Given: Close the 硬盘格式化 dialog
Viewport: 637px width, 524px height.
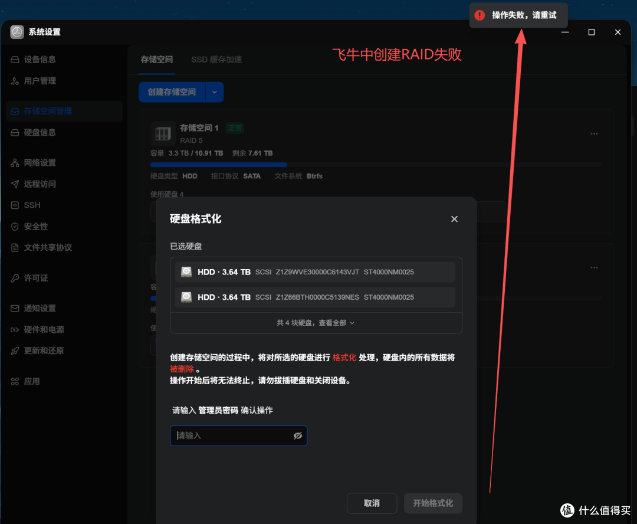Looking at the screenshot, I should [x=454, y=219].
